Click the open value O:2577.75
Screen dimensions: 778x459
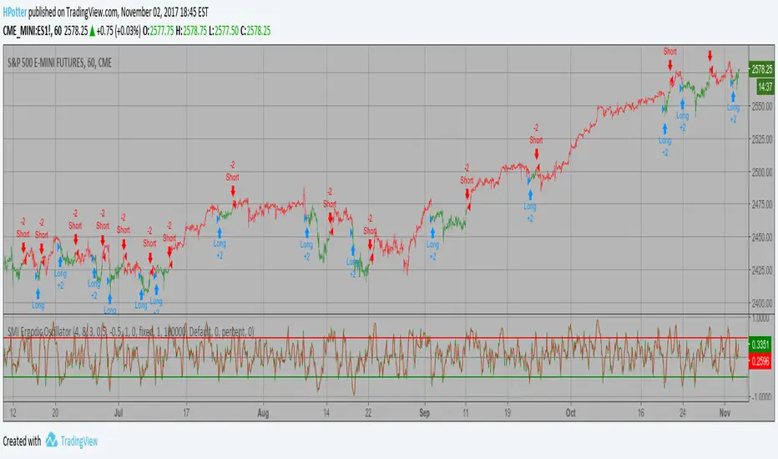(x=158, y=31)
